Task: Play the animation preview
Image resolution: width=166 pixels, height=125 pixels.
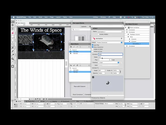Action: tap(93, 77)
